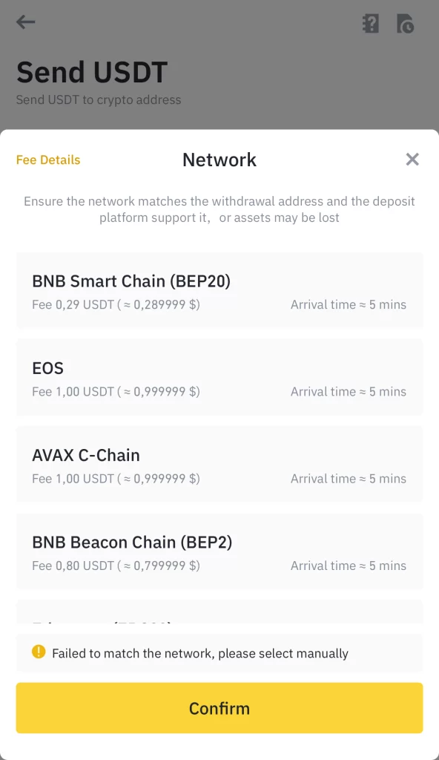Open the withdrawal history clock icon
The image size is (439, 760).
pyautogui.click(x=405, y=23)
